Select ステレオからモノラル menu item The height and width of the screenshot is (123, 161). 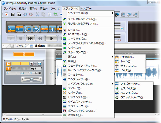[88, 19]
